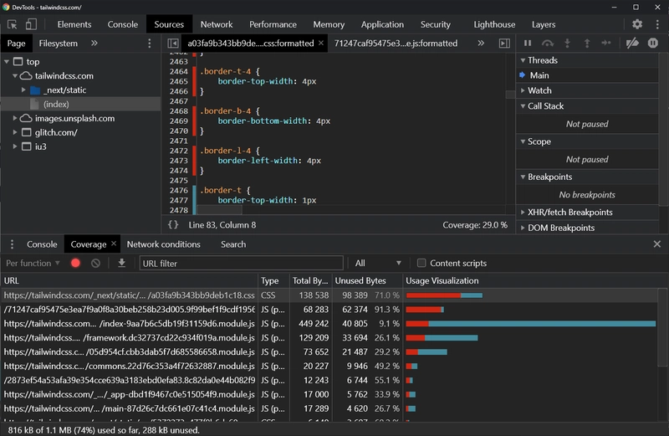The width and height of the screenshot is (669, 436).
Task: Enable the Content scripts checkbox
Action: point(422,264)
